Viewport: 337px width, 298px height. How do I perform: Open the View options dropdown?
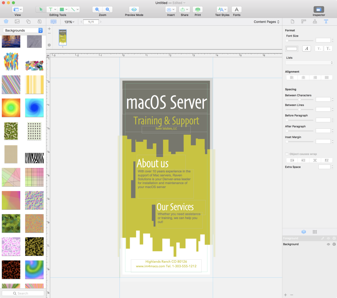click(x=18, y=9)
